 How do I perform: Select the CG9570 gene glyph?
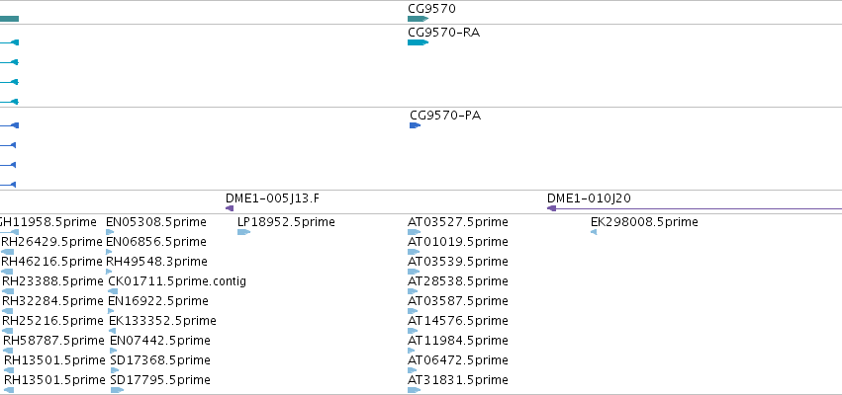419,19
